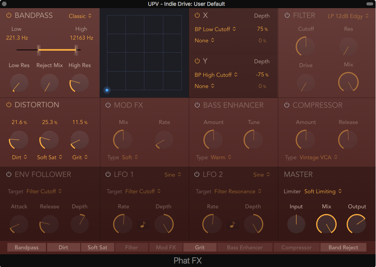This screenshot has width=376, height=267.
Task: Click the Mod FX Rate knob
Action: click(164, 140)
